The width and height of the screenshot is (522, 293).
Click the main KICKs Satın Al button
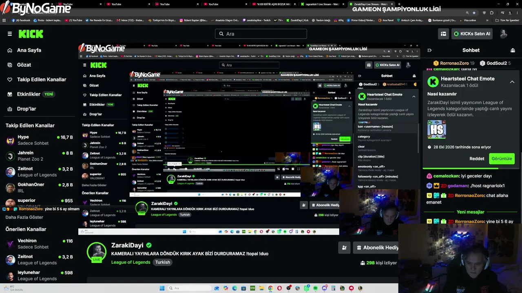pyautogui.click(x=472, y=34)
